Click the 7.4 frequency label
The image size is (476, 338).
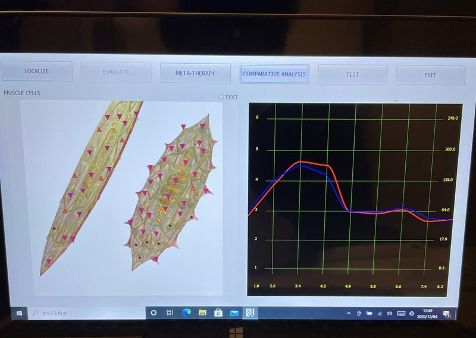point(424,287)
